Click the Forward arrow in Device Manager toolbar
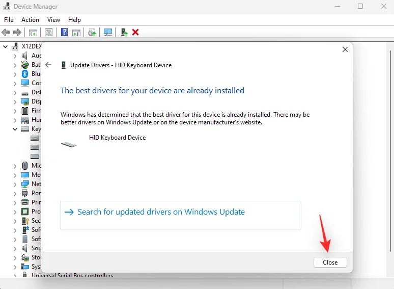The height and width of the screenshot is (289, 394). click(17, 33)
